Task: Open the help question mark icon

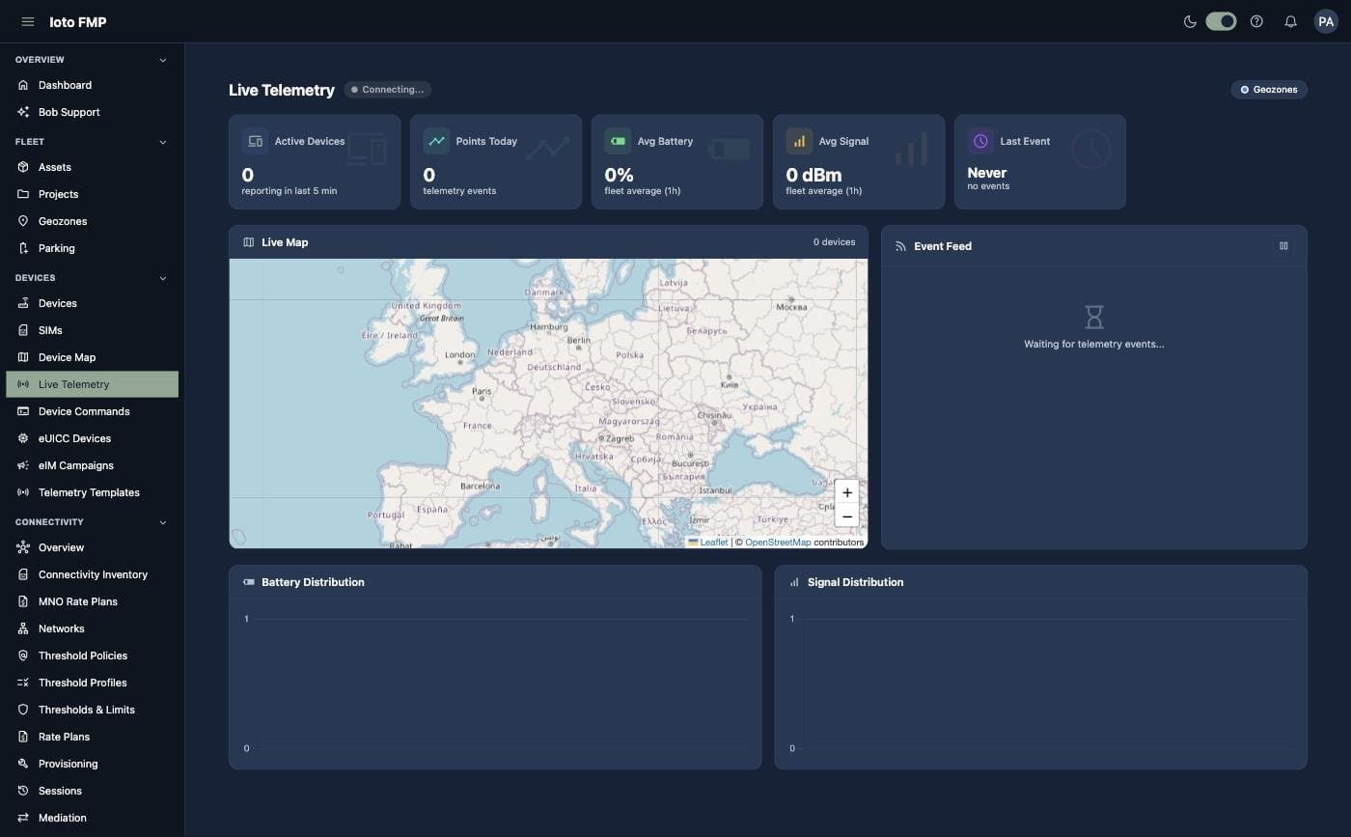Action: (x=1256, y=21)
